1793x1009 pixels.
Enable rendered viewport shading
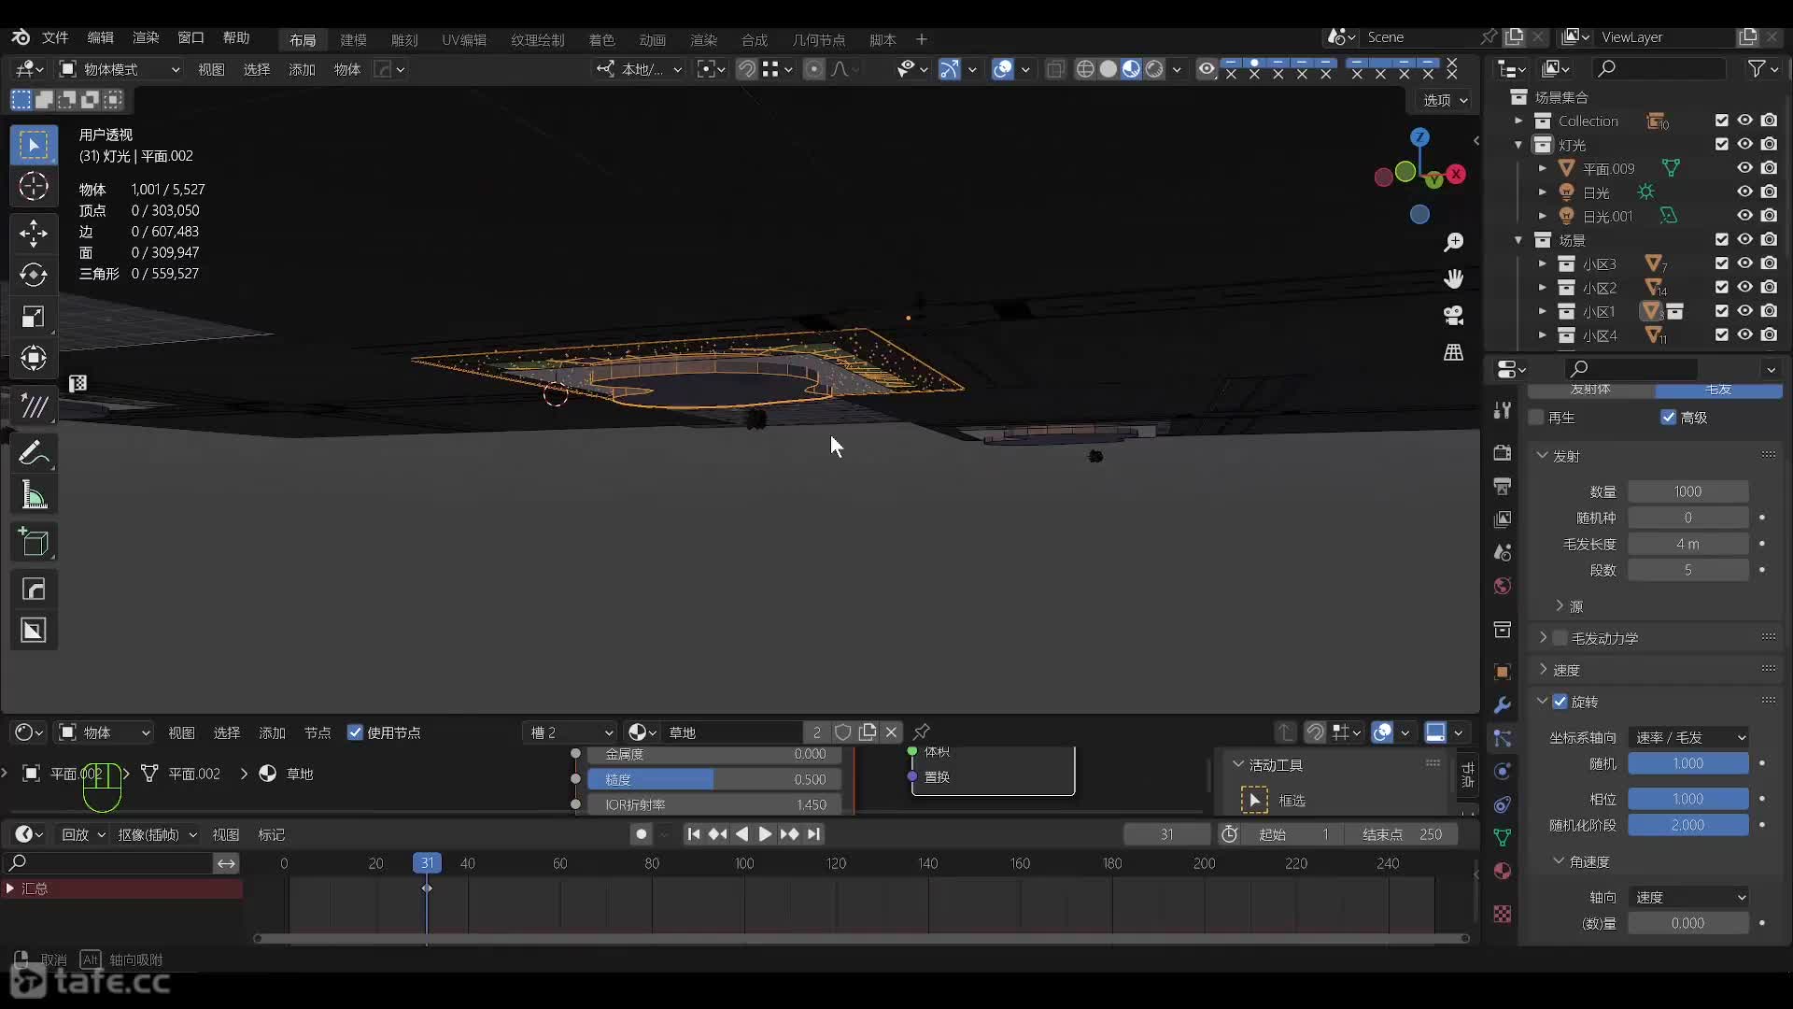pyautogui.click(x=1154, y=69)
